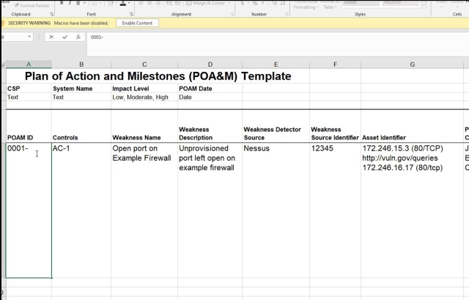Image resolution: width=469 pixels, height=300 pixels.
Task: Open Font group dialog launcher
Action: pos(131,14)
